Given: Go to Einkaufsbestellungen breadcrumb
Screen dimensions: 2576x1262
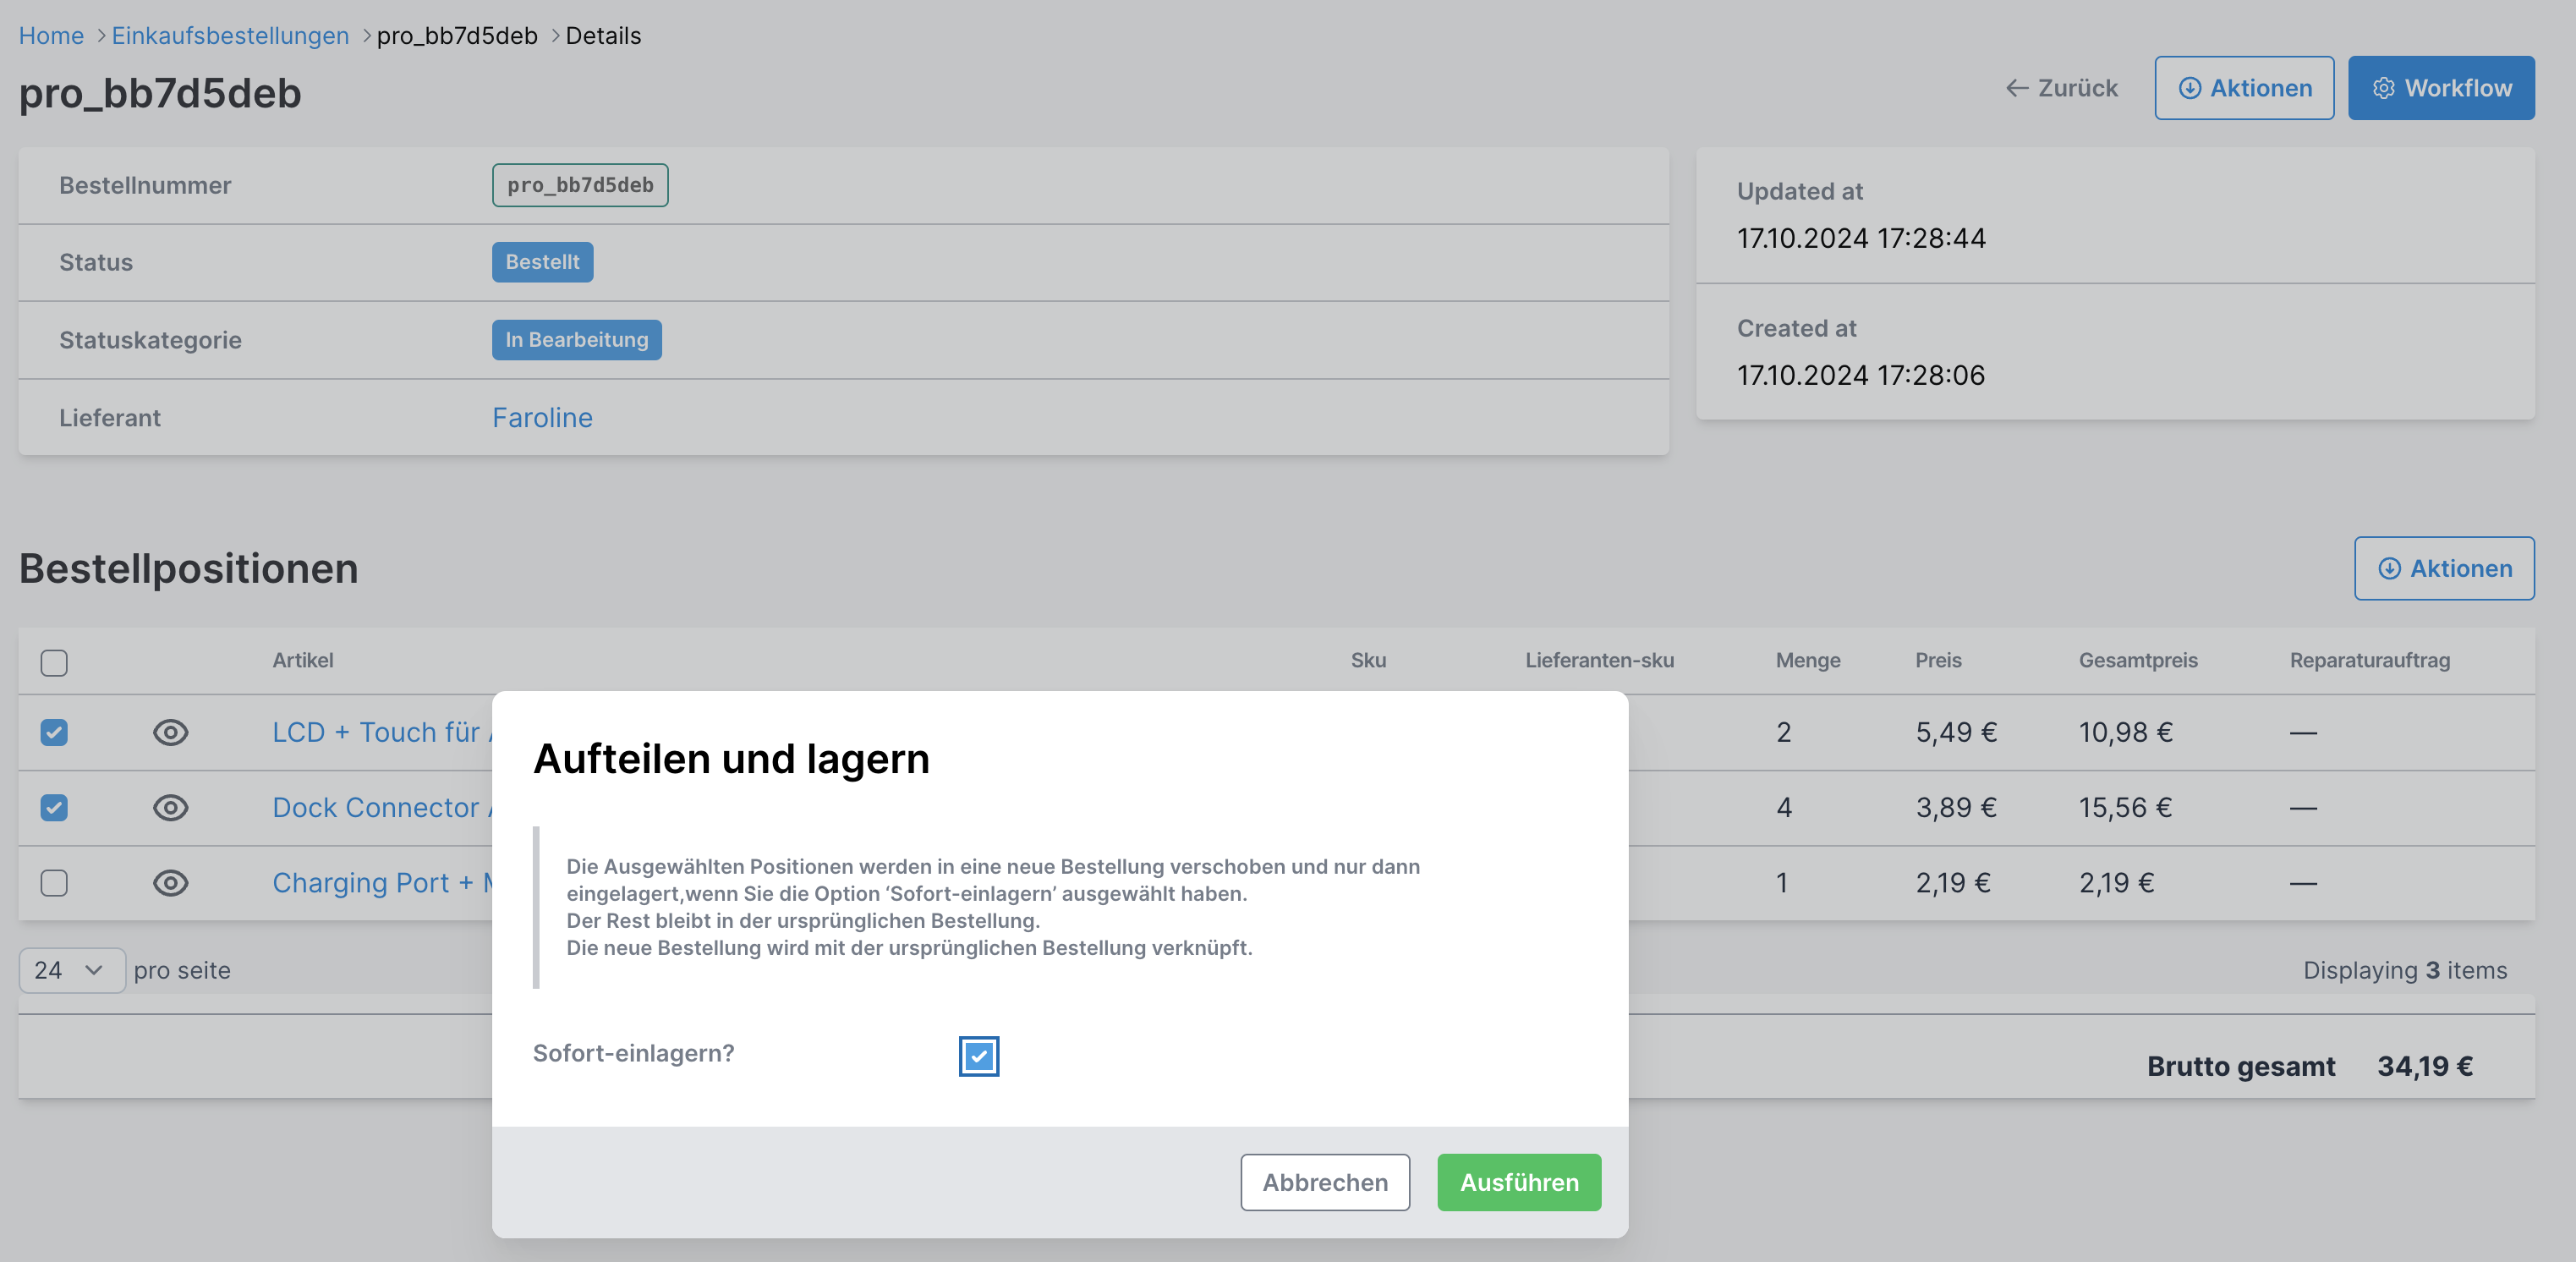Looking at the screenshot, I should pyautogui.click(x=230, y=35).
